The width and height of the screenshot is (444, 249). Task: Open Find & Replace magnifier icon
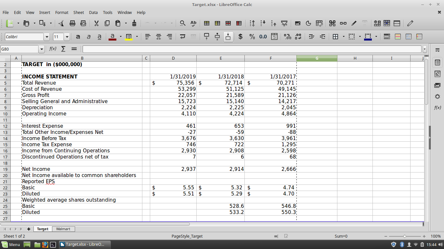[x=183, y=23]
